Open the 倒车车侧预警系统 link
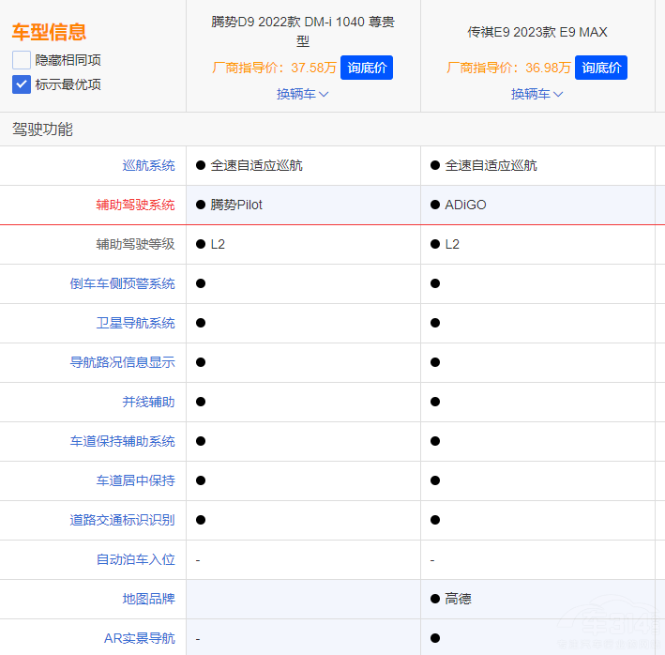The image size is (665, 655). pyautogui.click(x=122, y=283)
